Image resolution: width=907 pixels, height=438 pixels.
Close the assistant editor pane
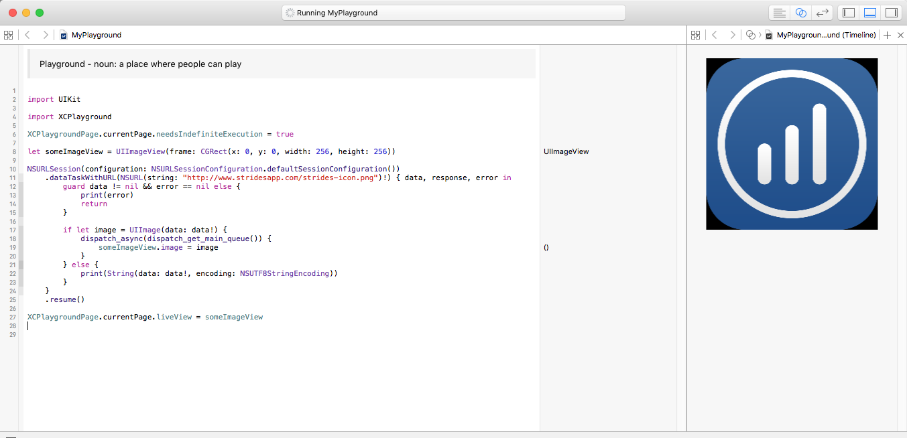(x=900, y=35)
